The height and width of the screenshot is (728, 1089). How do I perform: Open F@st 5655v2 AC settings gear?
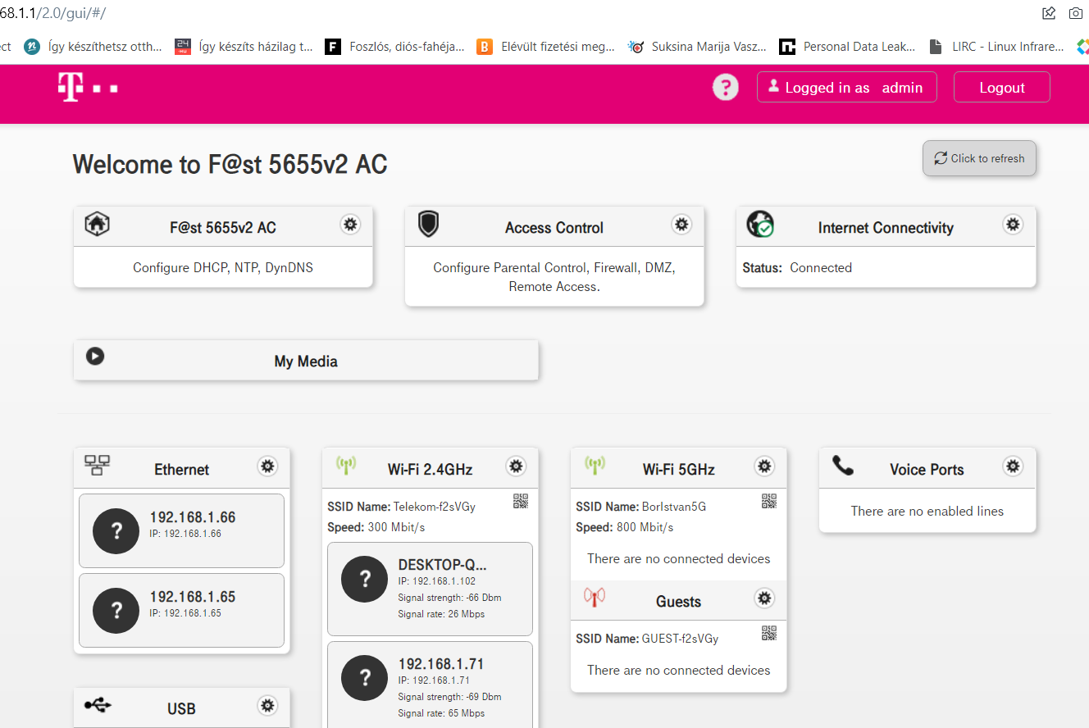click(x=350, y=225)
